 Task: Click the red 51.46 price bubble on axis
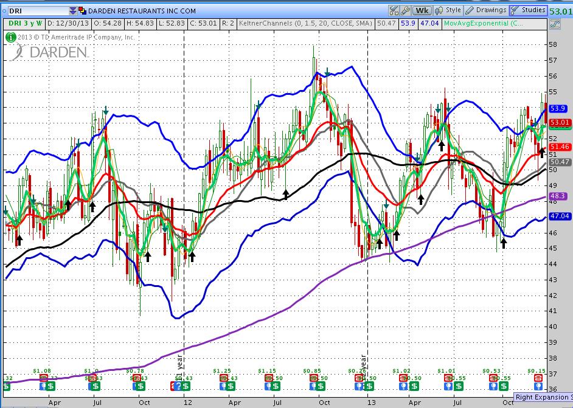[x=560, y=147]
